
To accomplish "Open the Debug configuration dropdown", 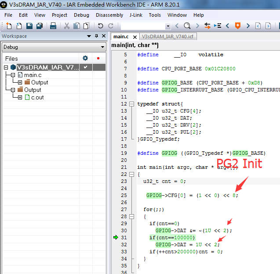I will click(54, 47).
